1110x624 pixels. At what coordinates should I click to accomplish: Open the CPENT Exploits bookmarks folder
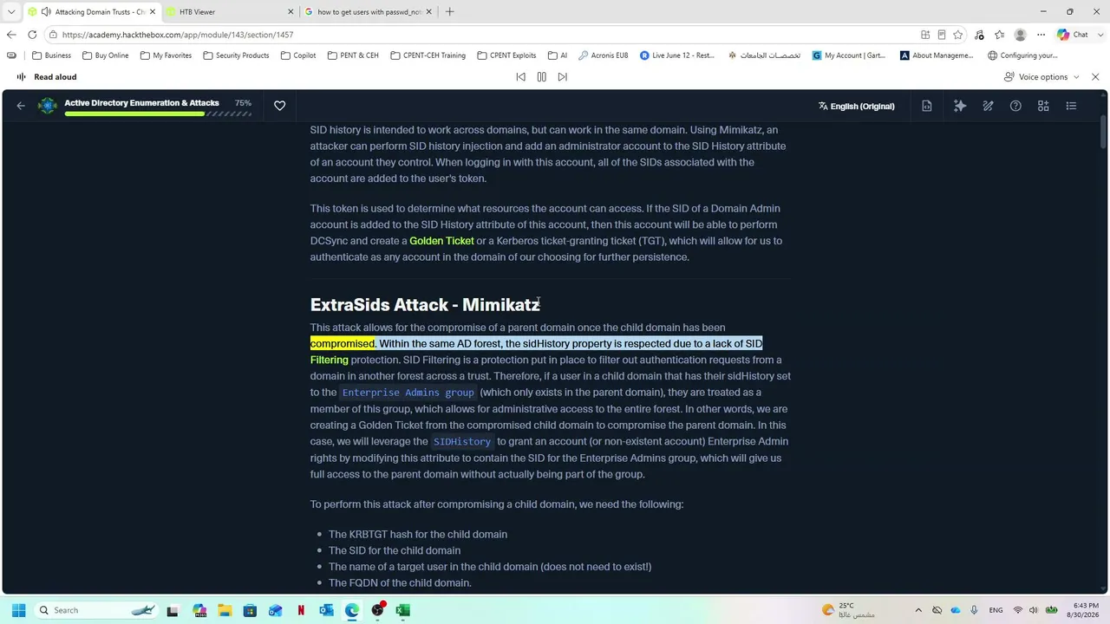coord(506,55)
